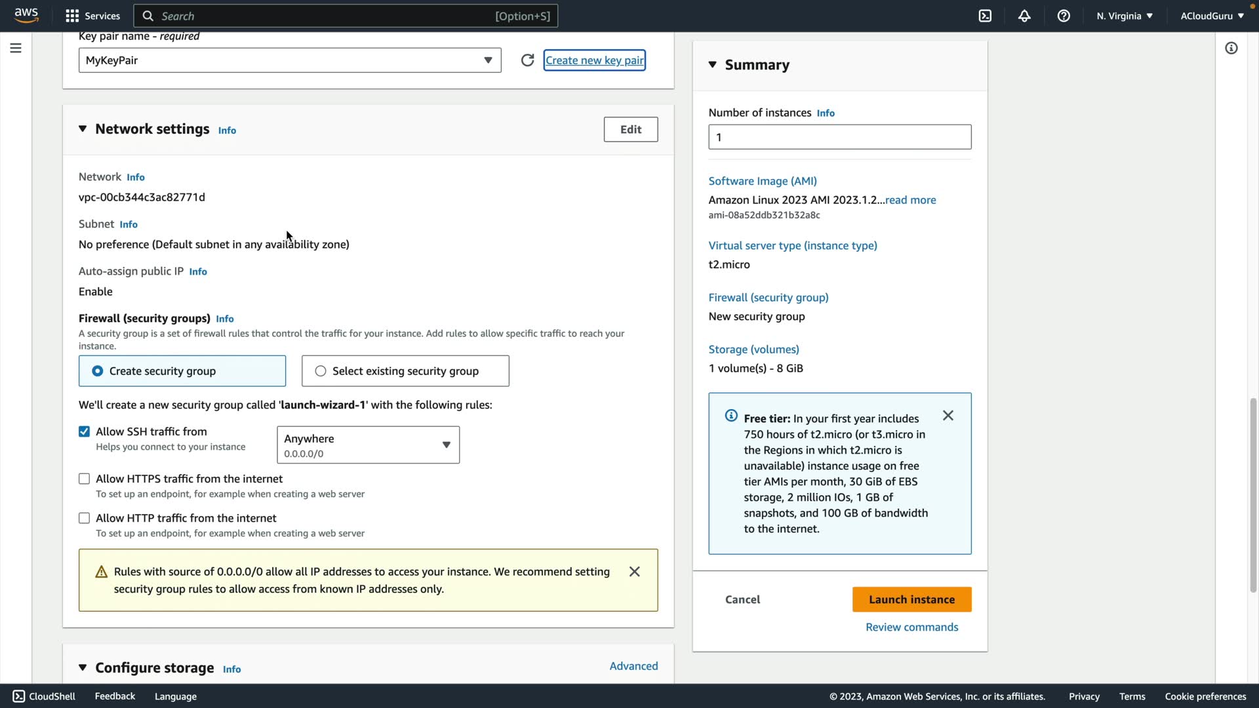Screen dimensions: 1259x708
Task: Refresh the key pair list
Action: click(527, 60)
